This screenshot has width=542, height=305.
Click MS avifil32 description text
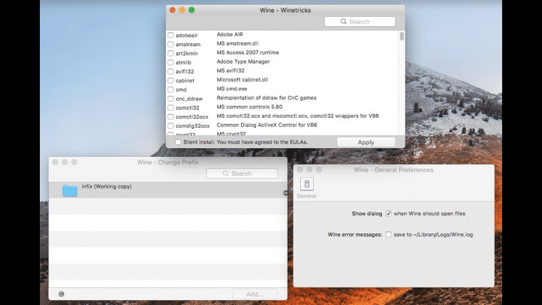(231, 70)
